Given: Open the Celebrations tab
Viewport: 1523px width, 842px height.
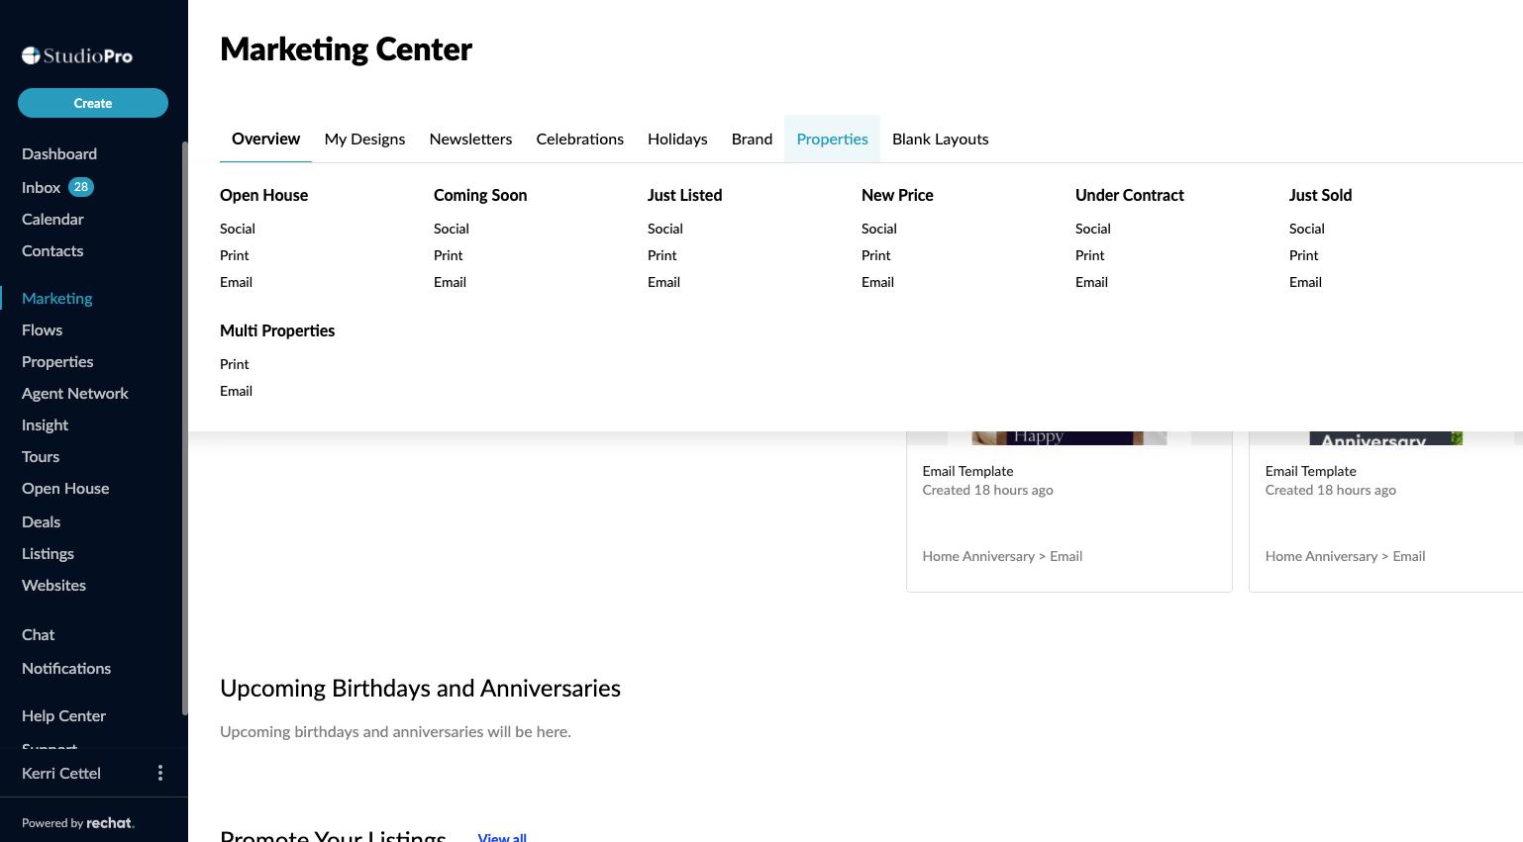Looking at the screenshot, I should (x=580, y=139).
